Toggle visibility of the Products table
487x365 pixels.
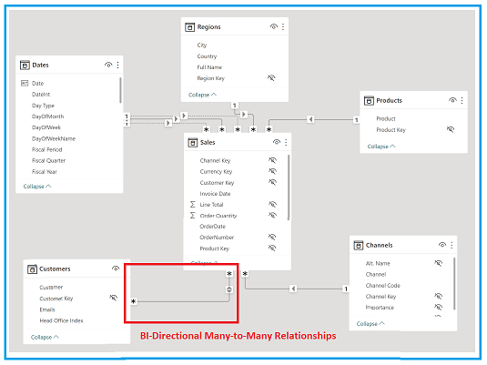pyautogui.click(x=452, y=100)
